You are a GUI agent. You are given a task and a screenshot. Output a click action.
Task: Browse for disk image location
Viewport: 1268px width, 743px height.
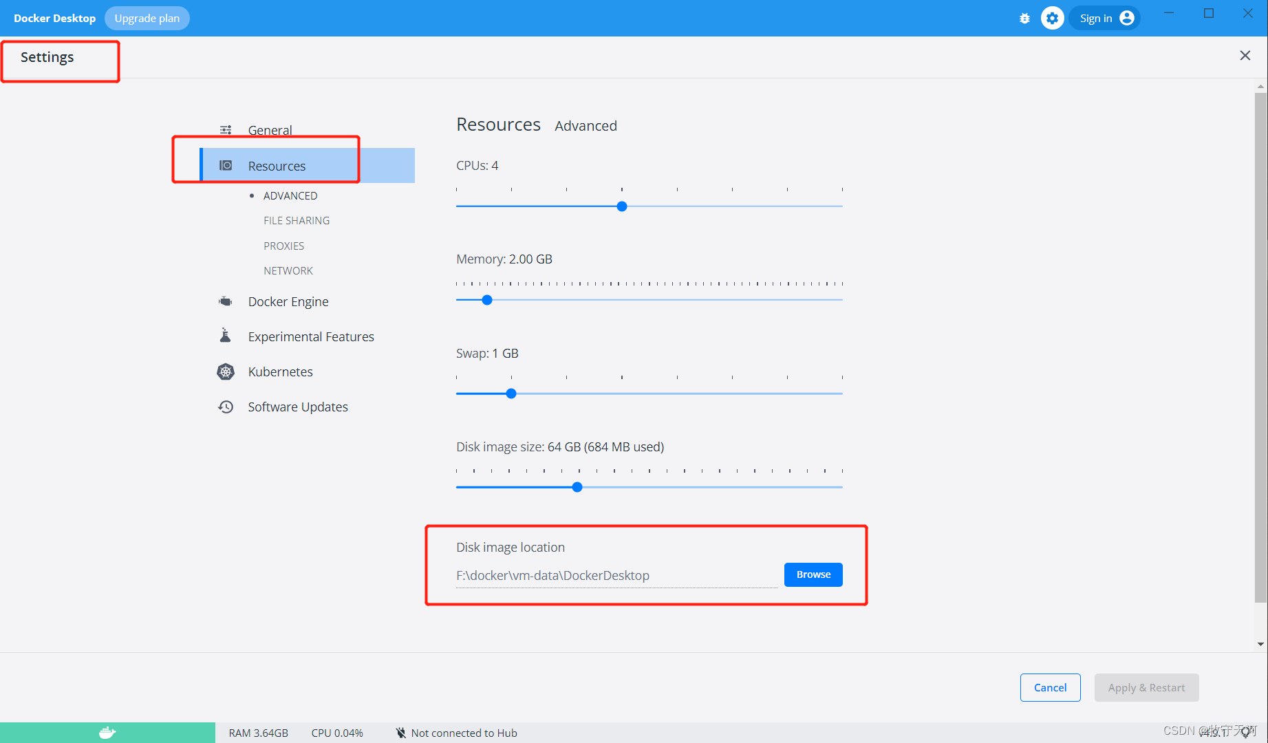coord(813,574)
